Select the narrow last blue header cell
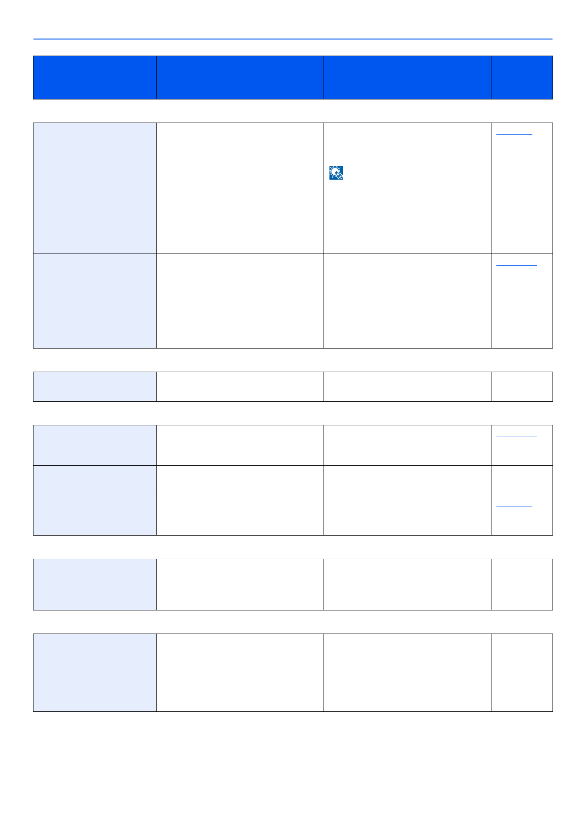Screen dimensions: 586x829 pyautogui.click(x=522, y=77)
